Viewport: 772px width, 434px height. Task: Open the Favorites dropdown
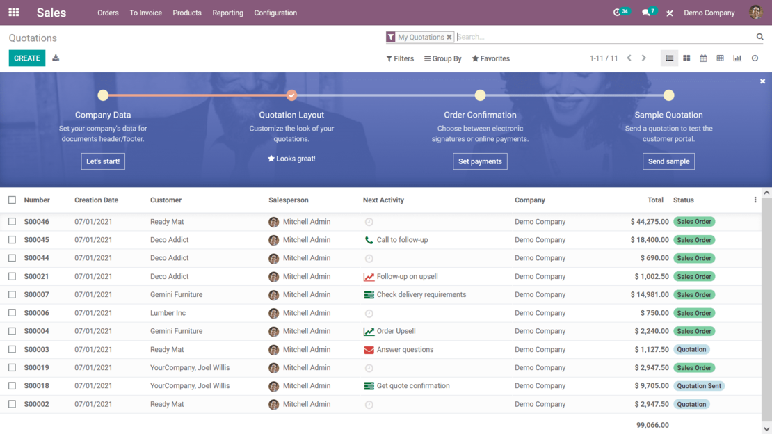(490, 58)
